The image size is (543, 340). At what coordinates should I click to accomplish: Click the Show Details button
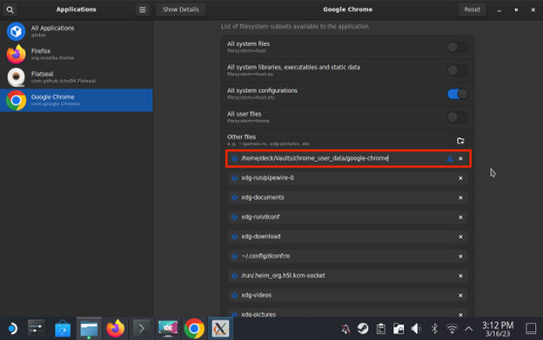pos(181,10)
